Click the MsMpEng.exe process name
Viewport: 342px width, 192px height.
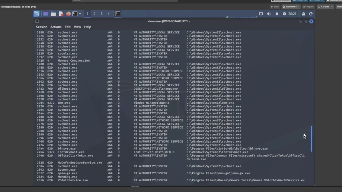tap(68, 177)
